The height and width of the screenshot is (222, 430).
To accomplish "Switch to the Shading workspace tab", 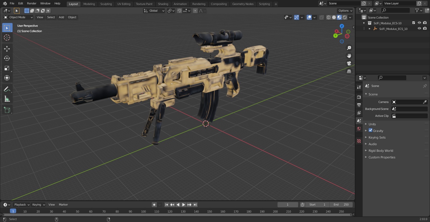I will point(163,4).
